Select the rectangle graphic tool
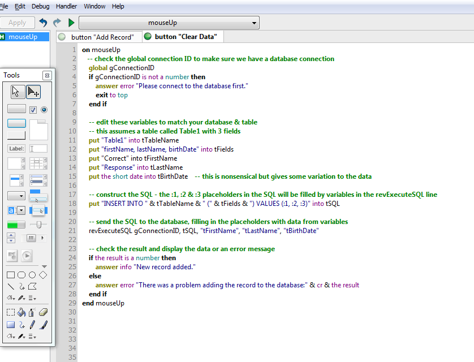The image size is (474, 362). point(11,275)
